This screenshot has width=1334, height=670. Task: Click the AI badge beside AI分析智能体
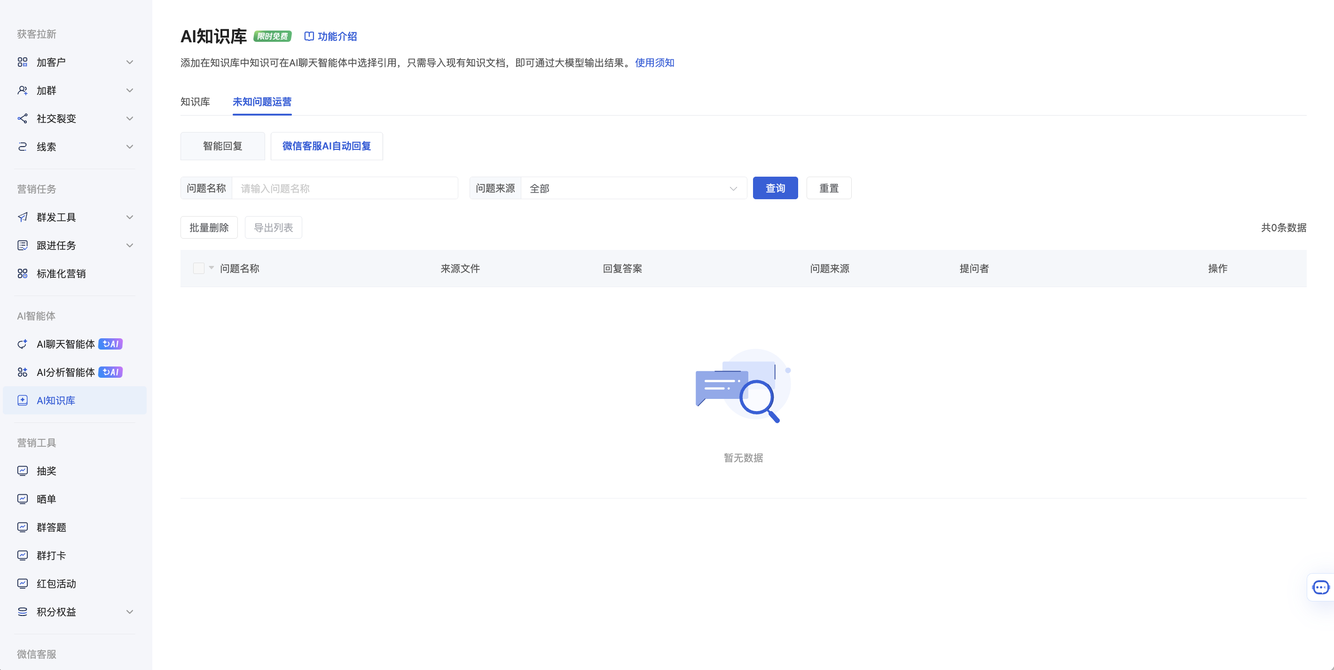click(110, 372)
